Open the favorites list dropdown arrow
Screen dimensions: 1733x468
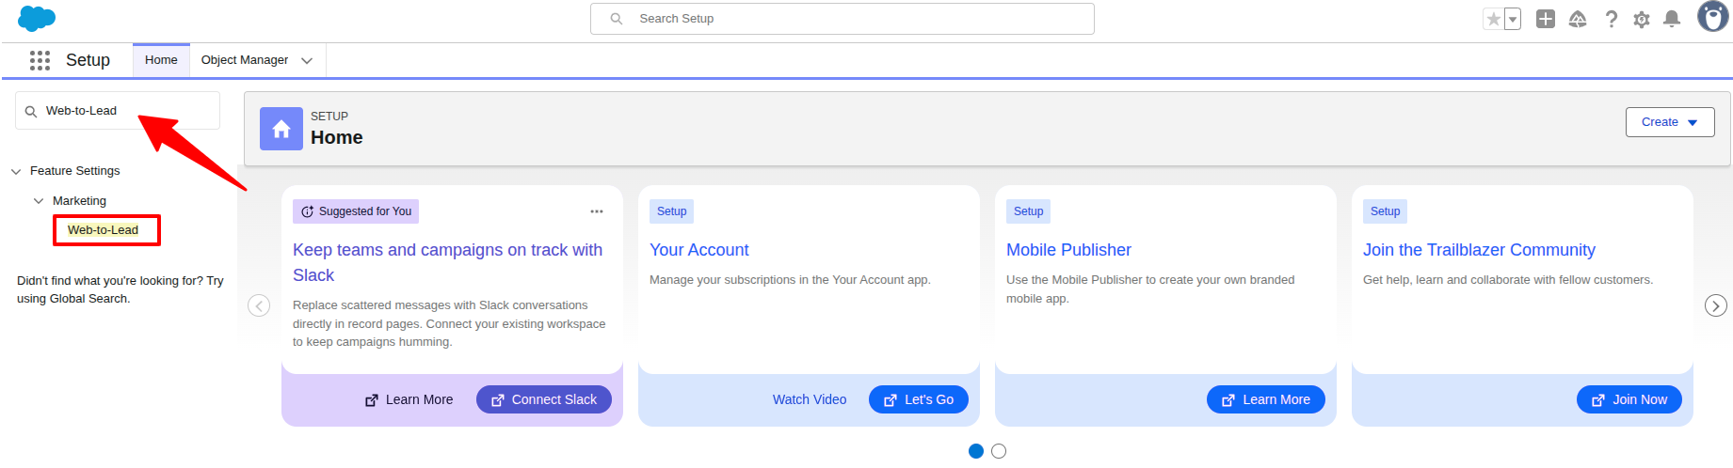pos(1513,19)
